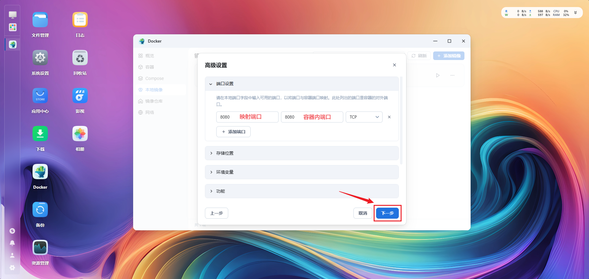Viewport: 589px width, 279px height.
Task: Click the desktop icon in the left dock
Action: click(13, 15)
